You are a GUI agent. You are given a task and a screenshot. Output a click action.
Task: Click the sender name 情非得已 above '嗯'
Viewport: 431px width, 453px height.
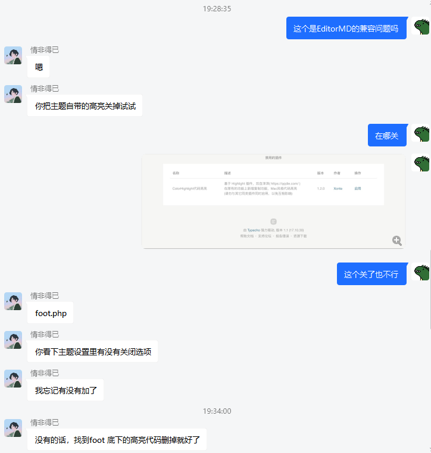[45, 50]
